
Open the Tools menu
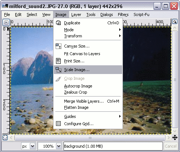click(x=91, y=15)
